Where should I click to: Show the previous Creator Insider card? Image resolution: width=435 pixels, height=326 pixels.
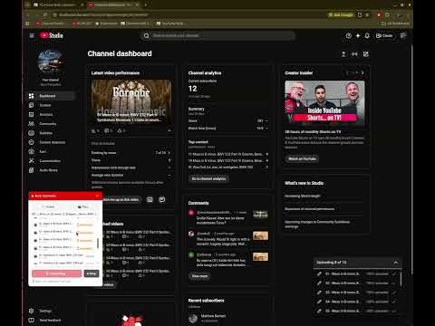coord(347,72)
